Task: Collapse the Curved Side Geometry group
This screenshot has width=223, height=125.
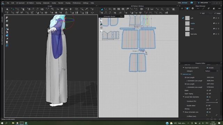Action: click(x=183, y=97)
